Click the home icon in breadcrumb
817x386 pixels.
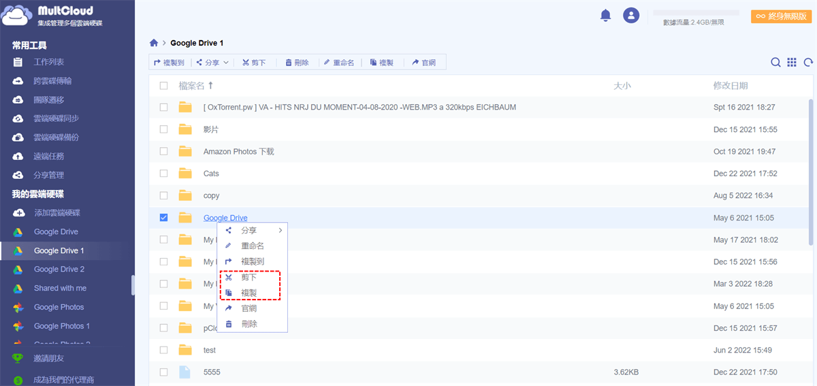154,43
